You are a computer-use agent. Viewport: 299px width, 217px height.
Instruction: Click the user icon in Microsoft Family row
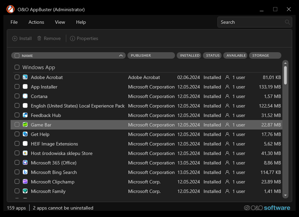tap(227, 191)
